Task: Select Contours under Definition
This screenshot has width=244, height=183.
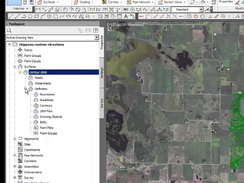Action: (x=46, y=105)
